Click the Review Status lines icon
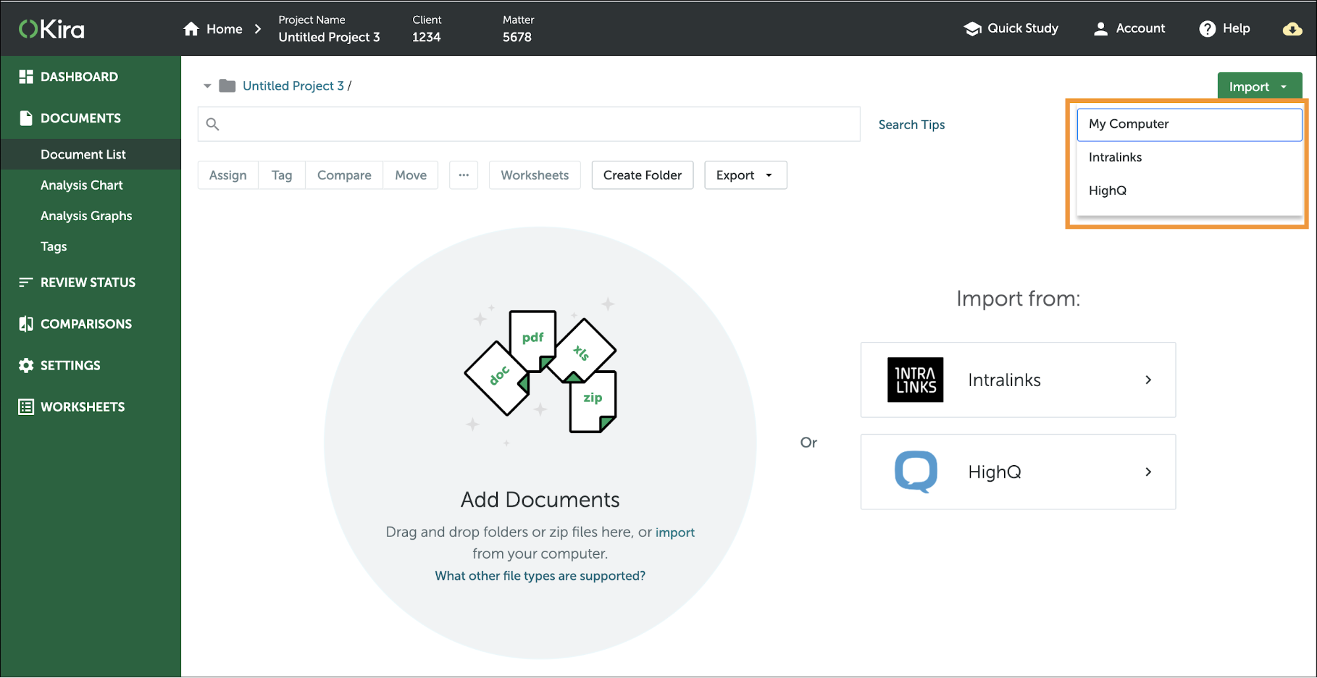The image size is (1317, 678). coord(26,282)
